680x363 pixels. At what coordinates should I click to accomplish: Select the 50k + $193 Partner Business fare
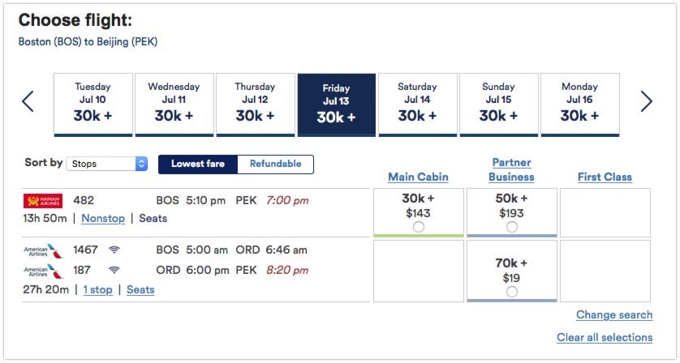511,228
